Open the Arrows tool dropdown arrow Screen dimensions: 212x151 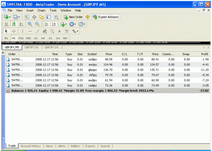(78, 31)
